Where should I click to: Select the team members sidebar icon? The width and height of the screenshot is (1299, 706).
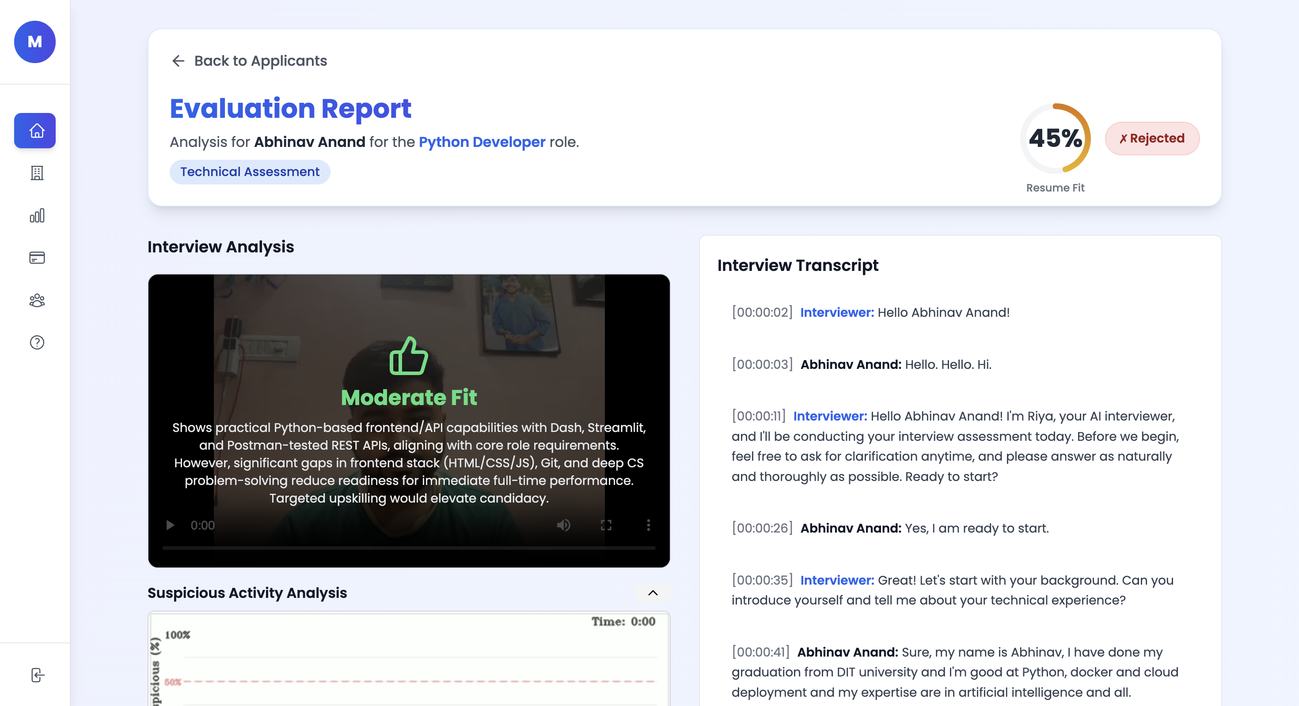(36, 300)
